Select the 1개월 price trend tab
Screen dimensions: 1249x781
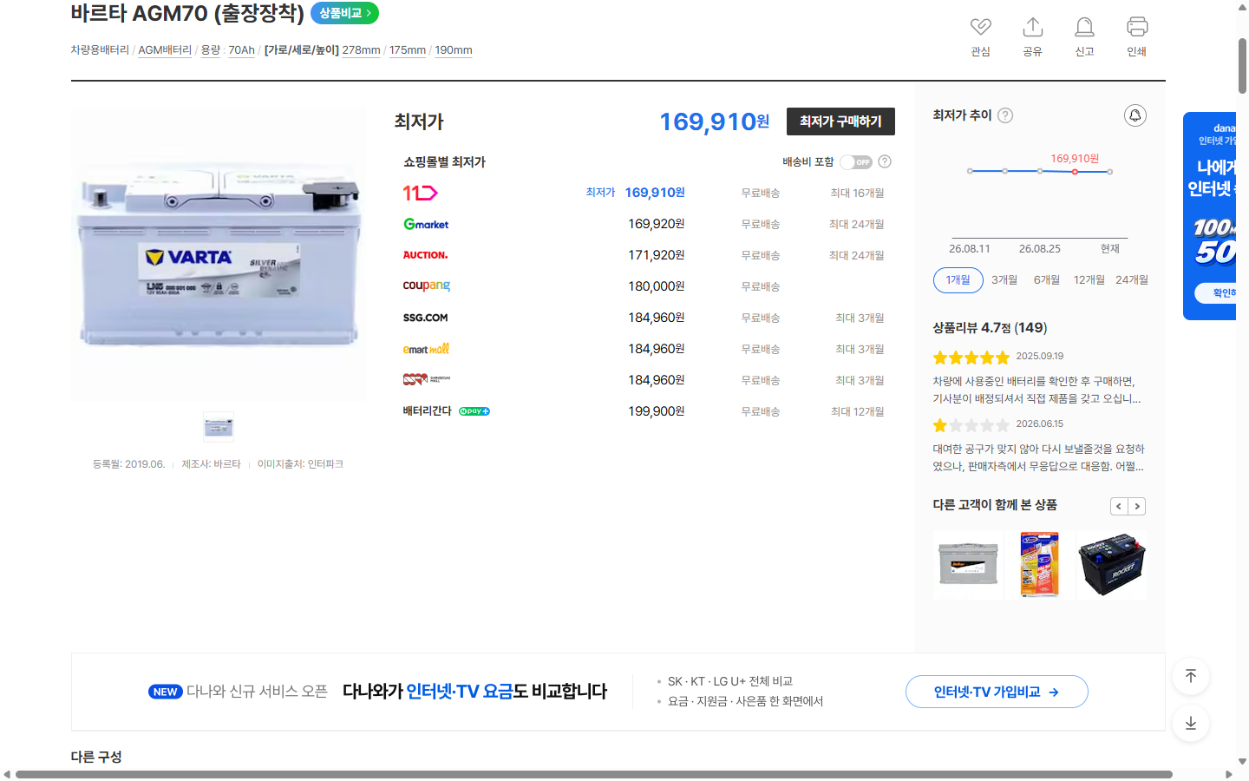coord(958,280)
